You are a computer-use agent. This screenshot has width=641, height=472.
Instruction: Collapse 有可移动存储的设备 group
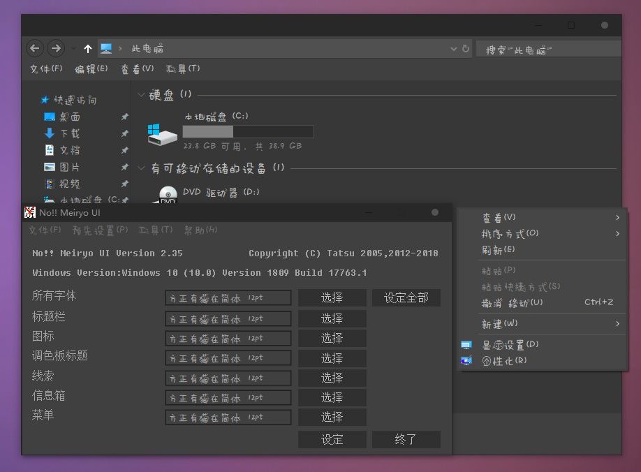coord(142,168)
